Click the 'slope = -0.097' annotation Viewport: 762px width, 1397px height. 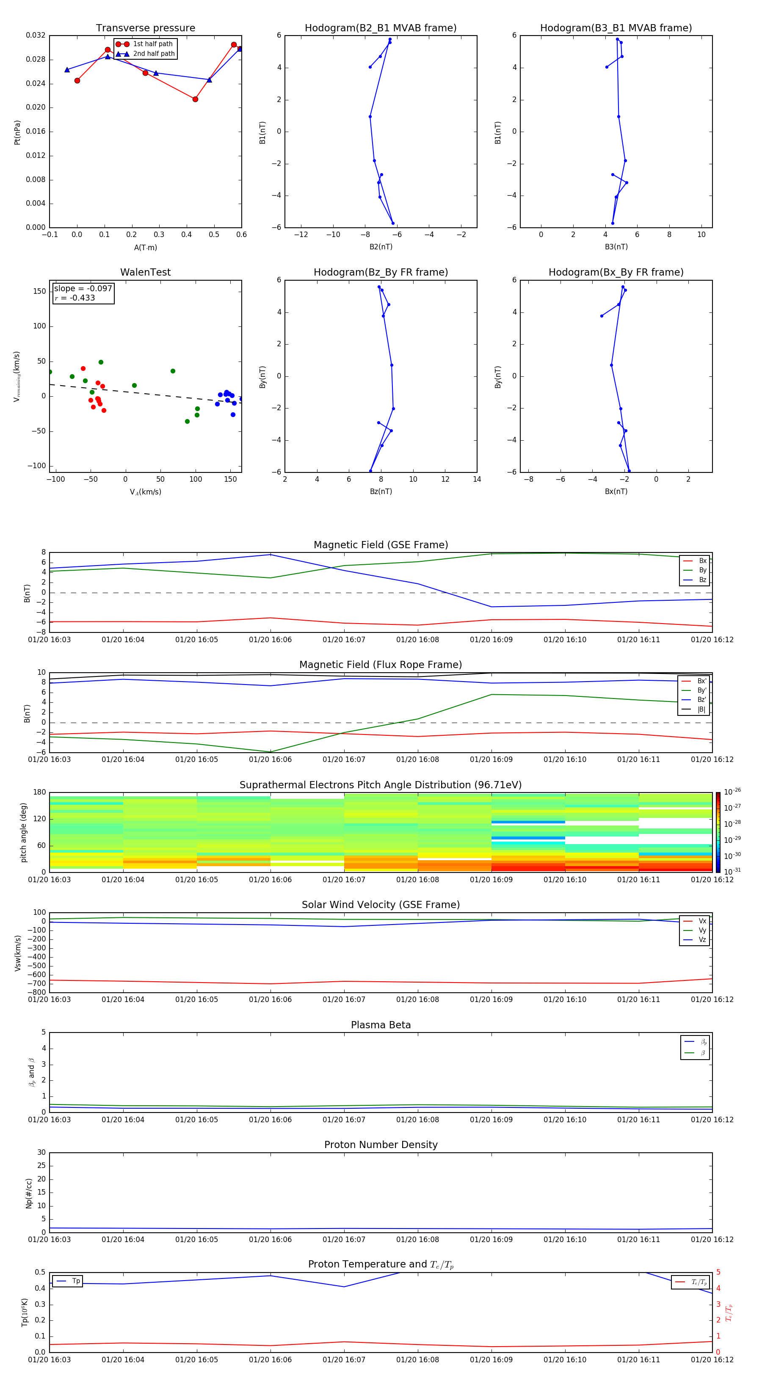[x=83, y=289]
